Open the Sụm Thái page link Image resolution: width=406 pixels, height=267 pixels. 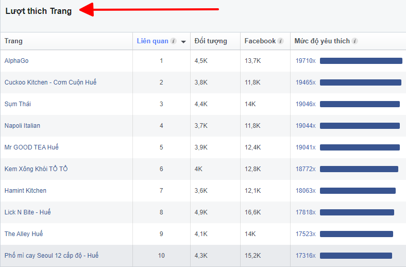point(18,104)
